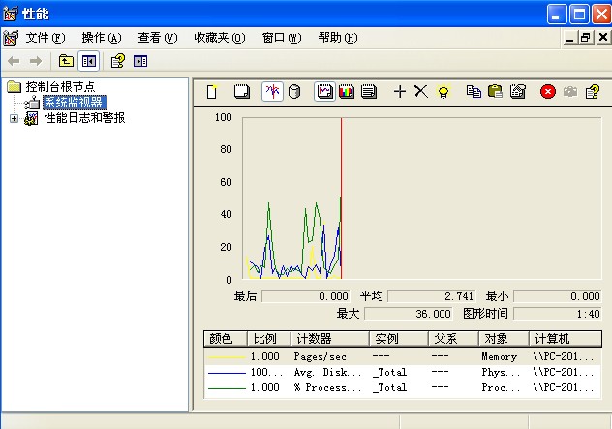
Task: Open the 文件(F) menu
Action: 46,38
